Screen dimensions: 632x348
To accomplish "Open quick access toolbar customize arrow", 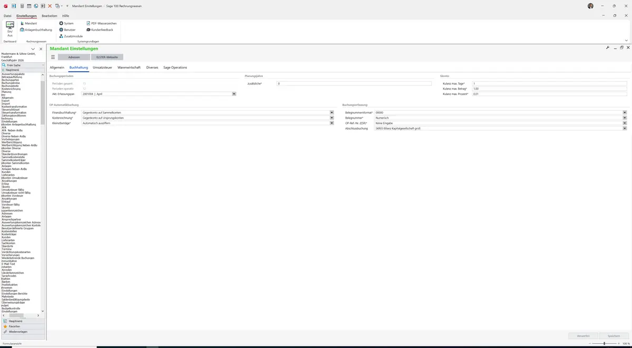I will pyautogui.click(x=67, y=6).
